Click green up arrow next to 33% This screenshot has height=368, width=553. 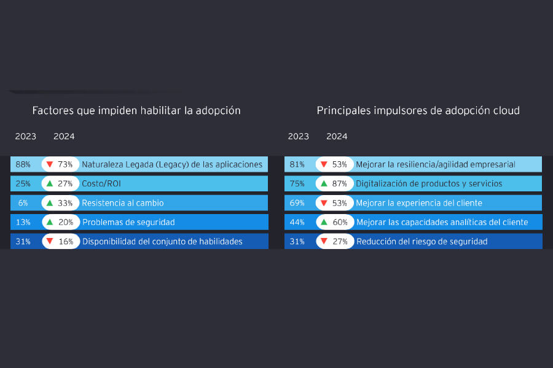[x=50, y=203]
